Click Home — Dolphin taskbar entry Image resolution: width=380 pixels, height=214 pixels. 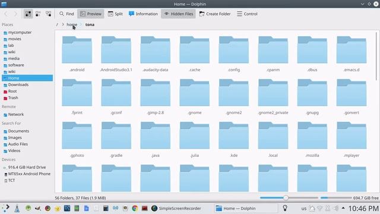[246, 208]
